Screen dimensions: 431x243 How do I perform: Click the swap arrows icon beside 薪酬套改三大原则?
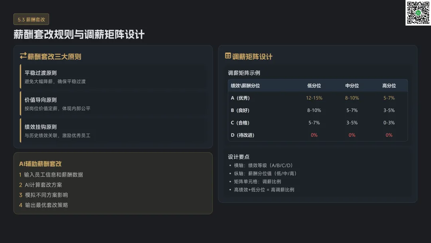(x=23, y=56)
